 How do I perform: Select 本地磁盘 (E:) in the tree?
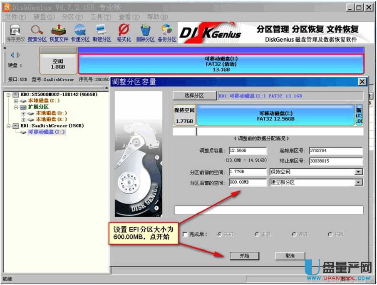click(52, 120)
